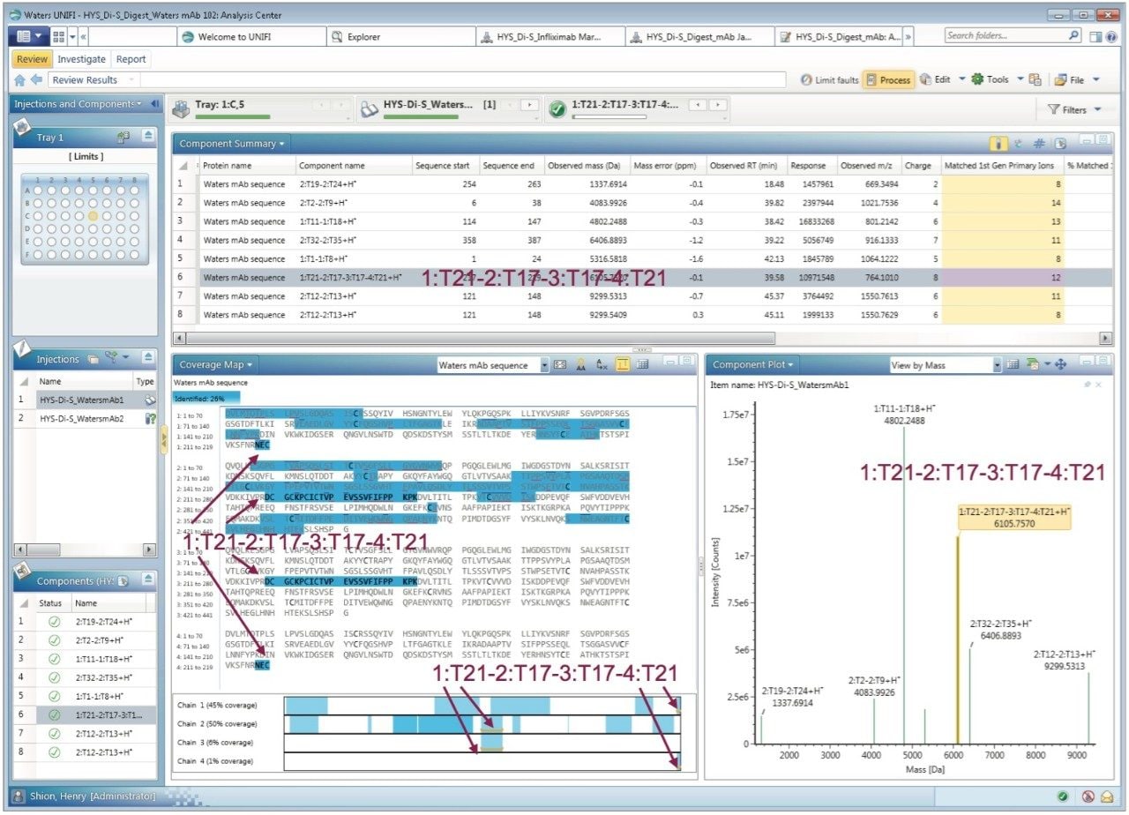Viewport: 1129px width, 815px height.
Task: Open the Review Results dropdown
Action: [x=132, y=79]
